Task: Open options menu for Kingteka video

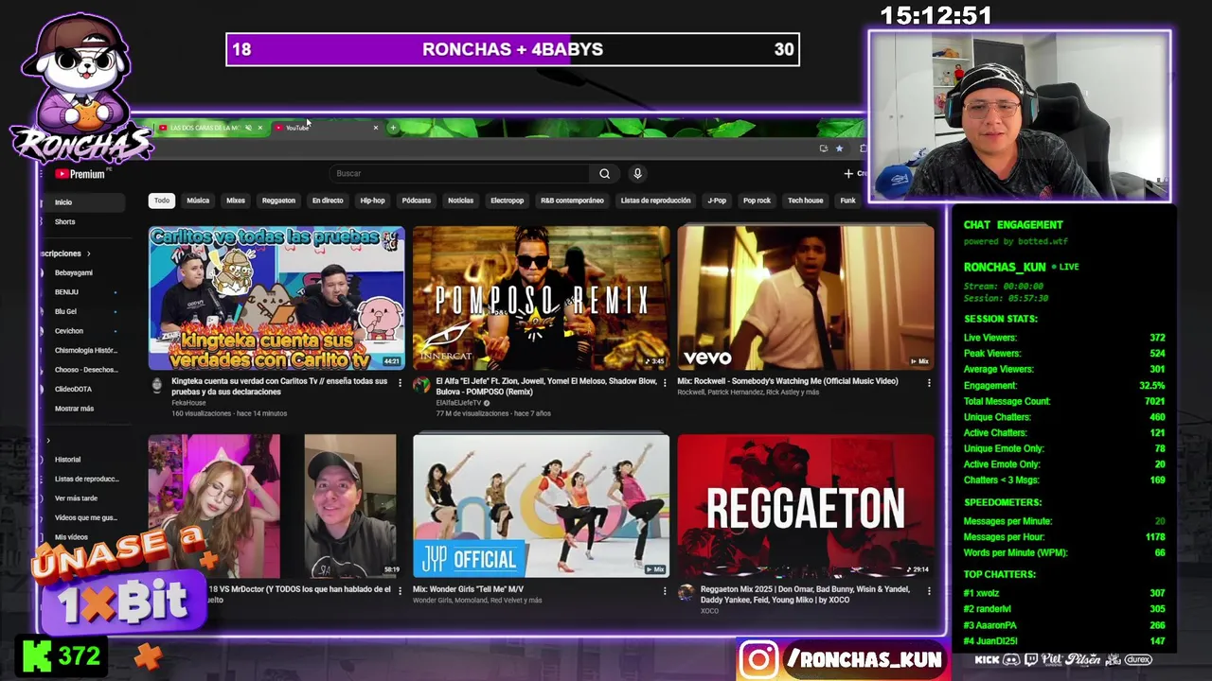Action: coord(400,383)
